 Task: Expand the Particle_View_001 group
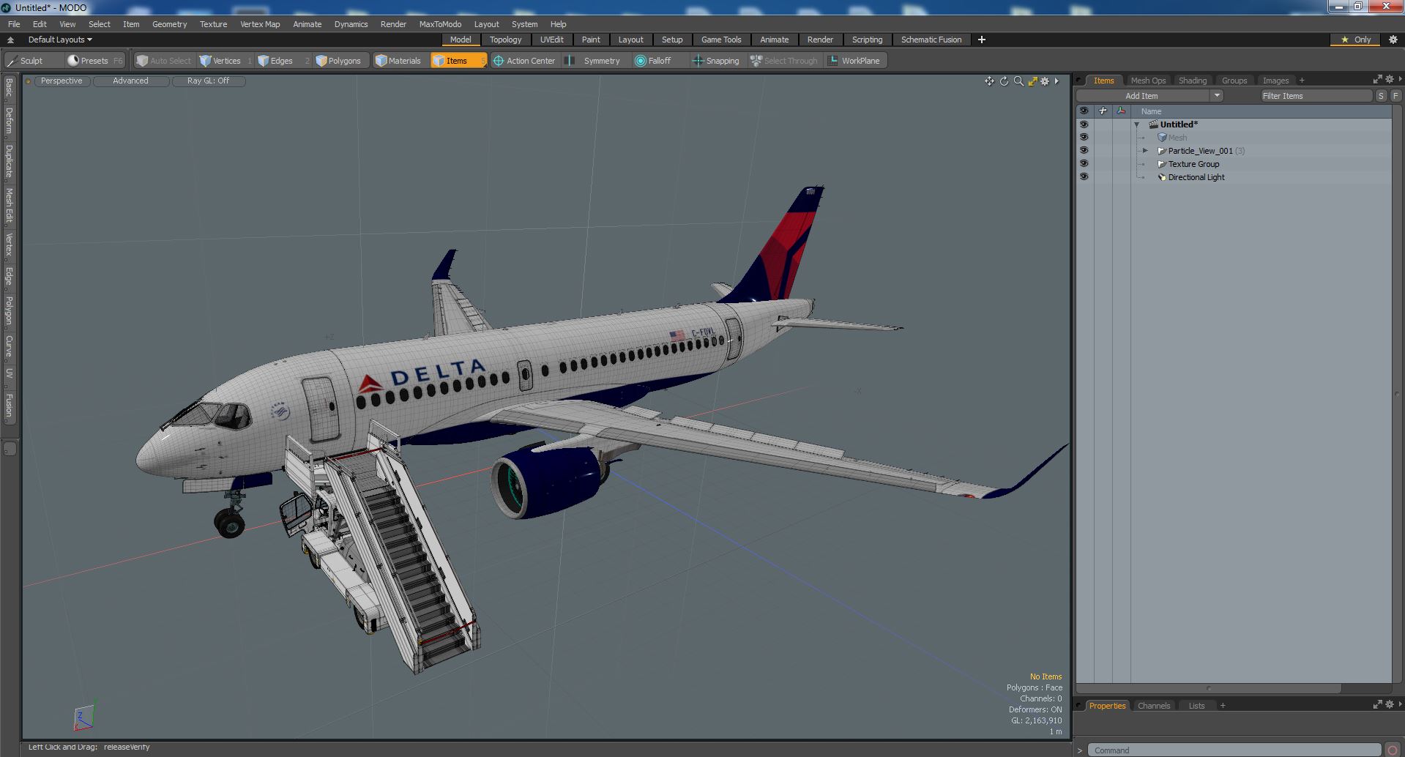pyautogui.click(x=1145, y=151)
